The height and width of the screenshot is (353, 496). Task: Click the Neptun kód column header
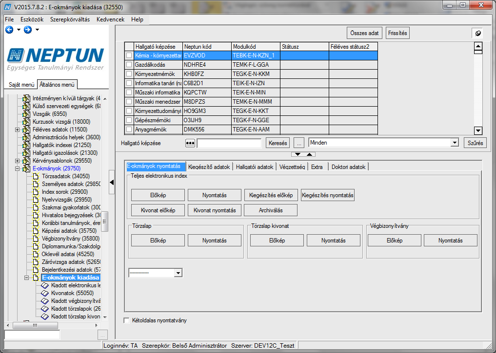tap(207, 46)
